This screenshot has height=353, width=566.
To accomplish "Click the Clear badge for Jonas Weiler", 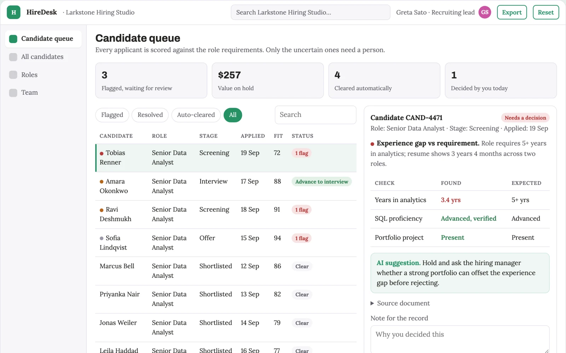I will (x=302, y=323).
